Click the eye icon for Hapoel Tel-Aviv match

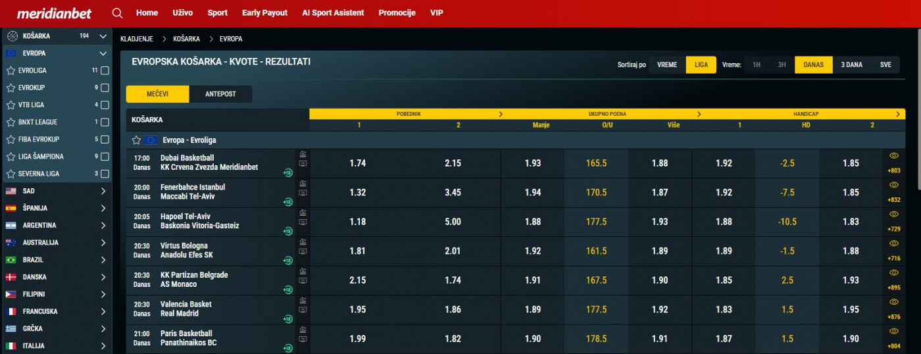tap(893, 215)
